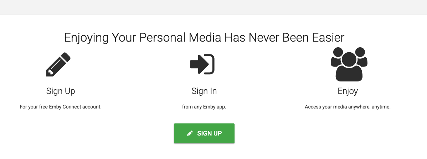Screen dimensions: 427x159
Task: Click the "Enjoying Your Personal Media" main headline
Action: click(204, 37)
